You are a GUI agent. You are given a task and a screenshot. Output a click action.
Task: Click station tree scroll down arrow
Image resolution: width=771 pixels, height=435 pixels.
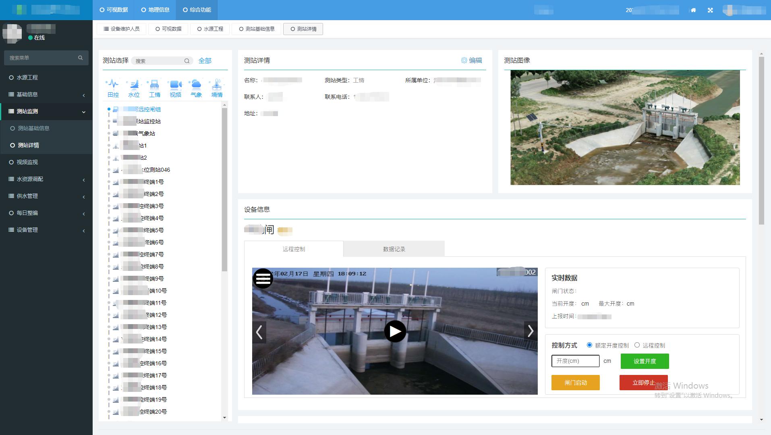tap(224, 418)
